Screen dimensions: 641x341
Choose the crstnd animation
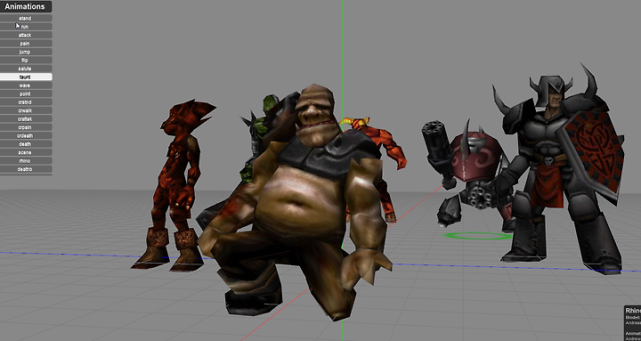26,102
